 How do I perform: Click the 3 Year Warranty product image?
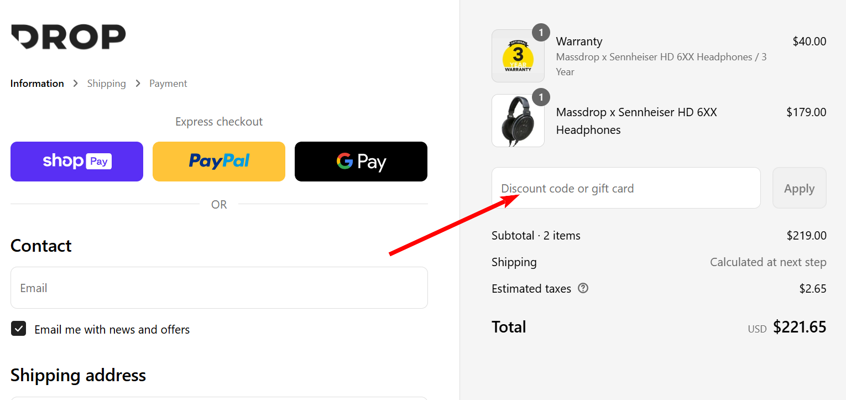tap(518, 56)
